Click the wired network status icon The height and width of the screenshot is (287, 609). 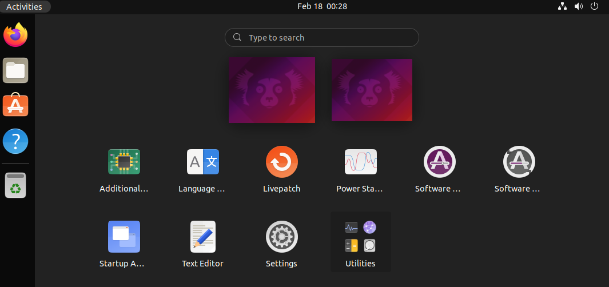click(562, 7)
